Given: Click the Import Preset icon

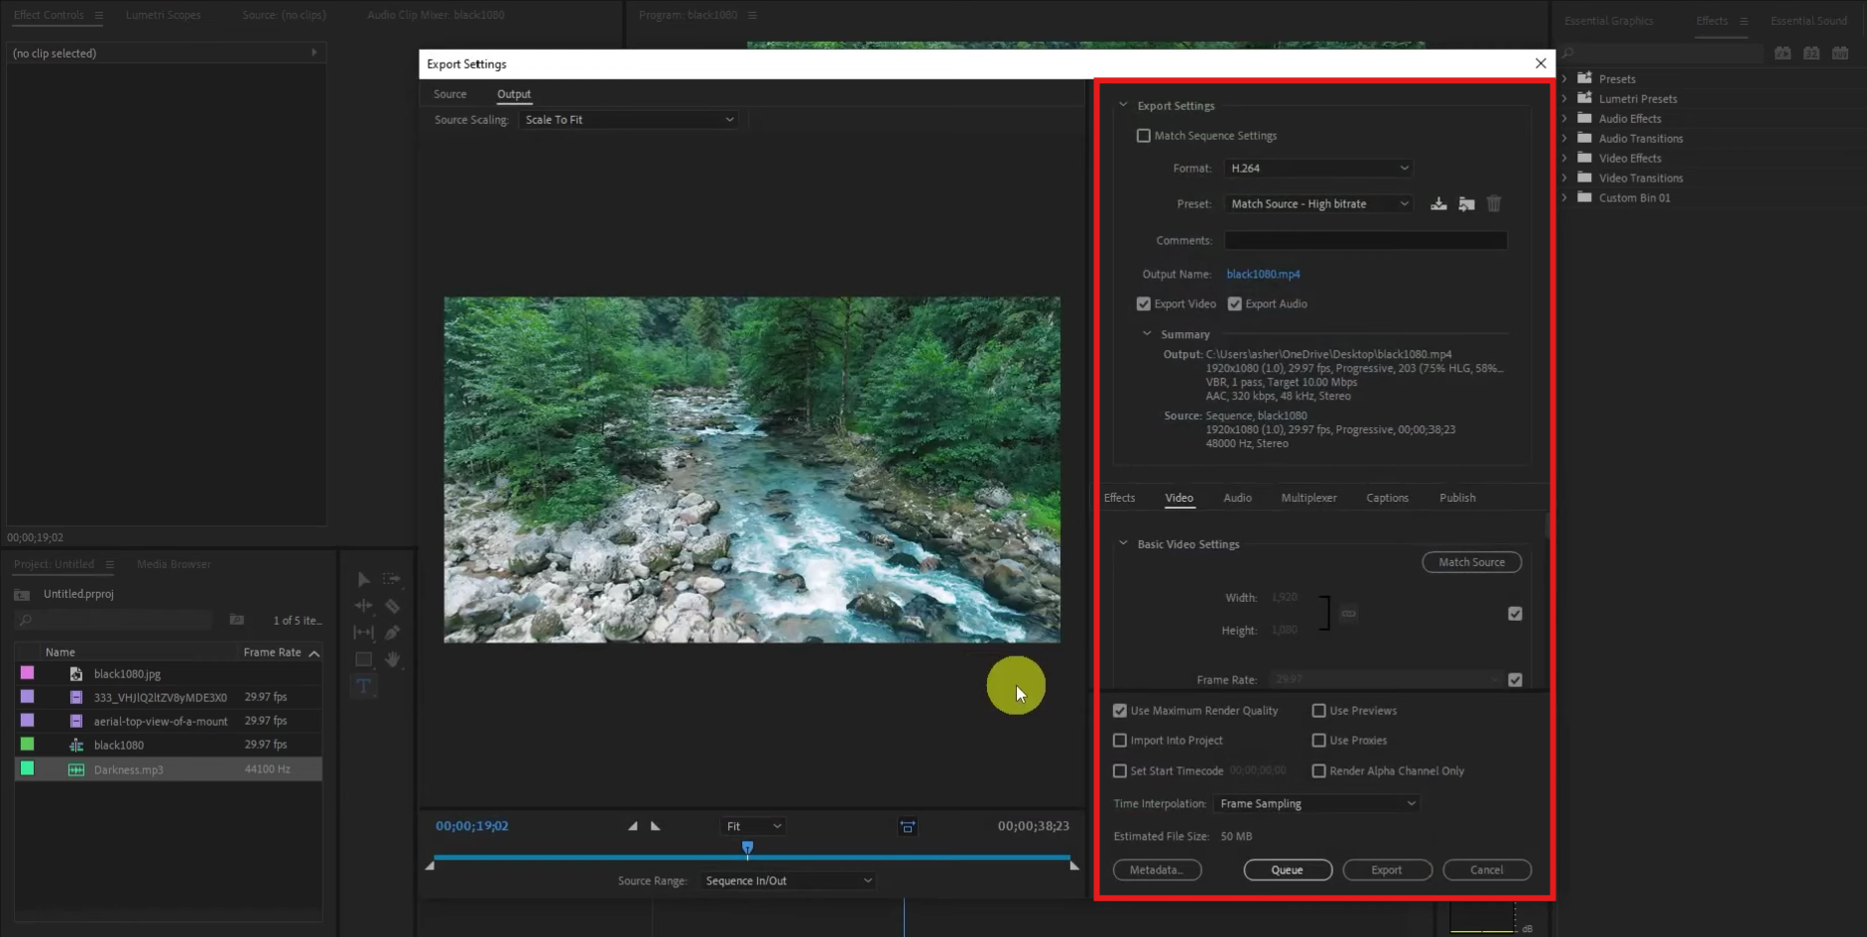Looking at the screenshot, I should pyautogui.click(x=1466, y=204).
